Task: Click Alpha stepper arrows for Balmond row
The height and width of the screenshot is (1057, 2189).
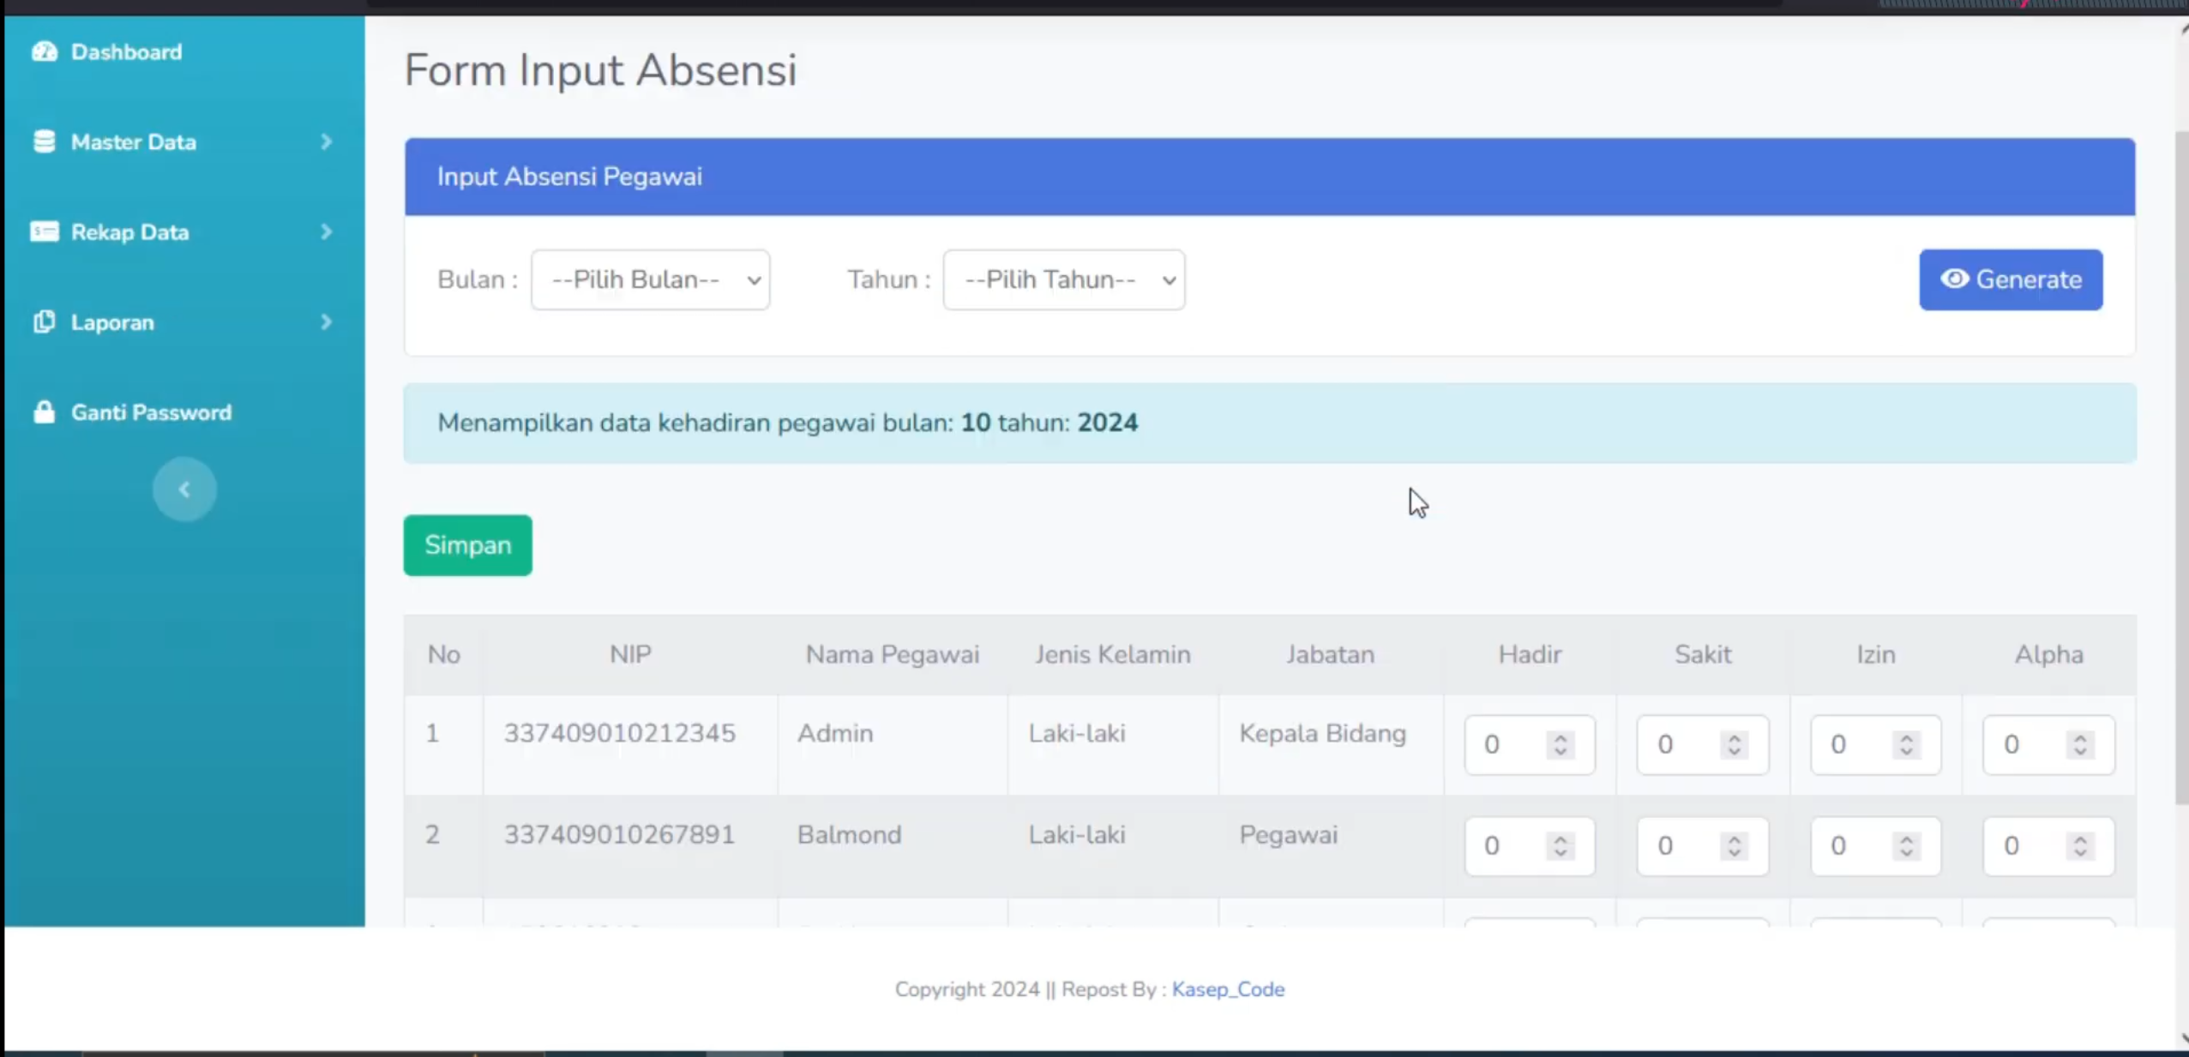Action: pyautogui.click(x=2079, y=845)
